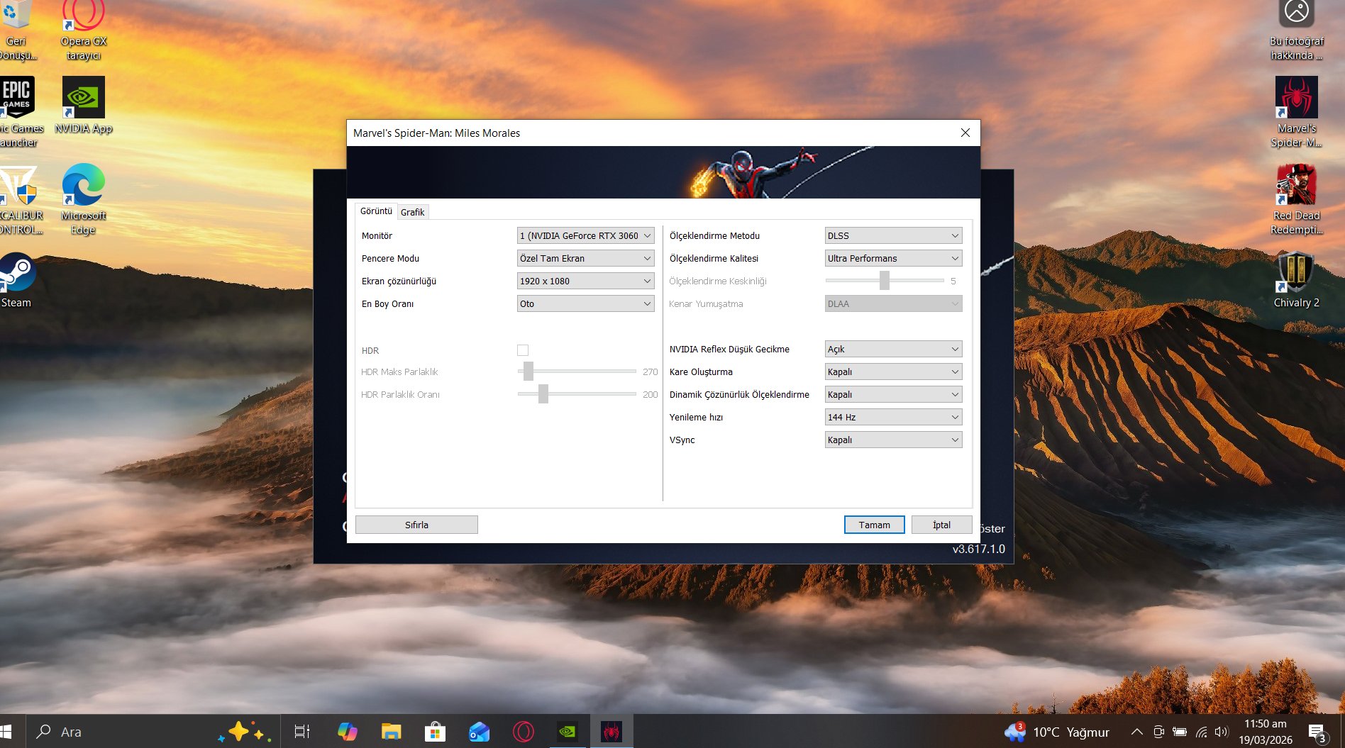Click the Sıfırla reset button
Viewport: 1345px width, 748px height.
pos(416,525)
